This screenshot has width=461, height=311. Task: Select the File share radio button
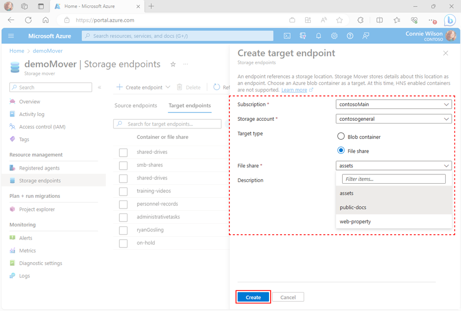(x=341, y=151)
